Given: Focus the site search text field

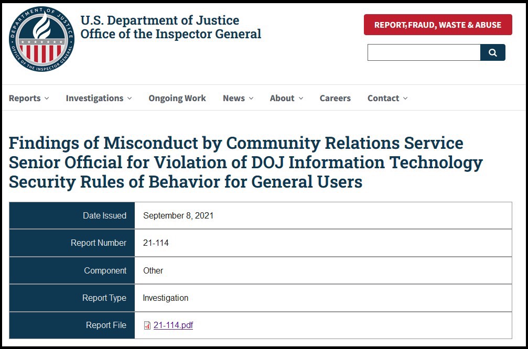Looking at the screenshot, I should [x=424, y=52].
